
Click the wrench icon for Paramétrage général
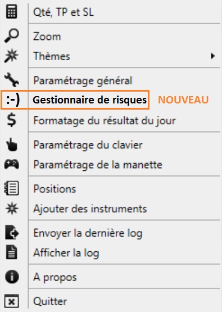(12, 80)
